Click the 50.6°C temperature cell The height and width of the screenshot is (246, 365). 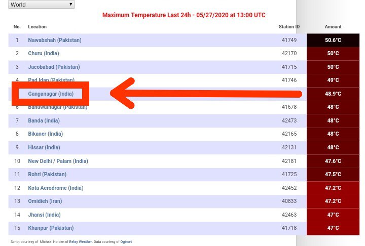(x=333, y=40)
